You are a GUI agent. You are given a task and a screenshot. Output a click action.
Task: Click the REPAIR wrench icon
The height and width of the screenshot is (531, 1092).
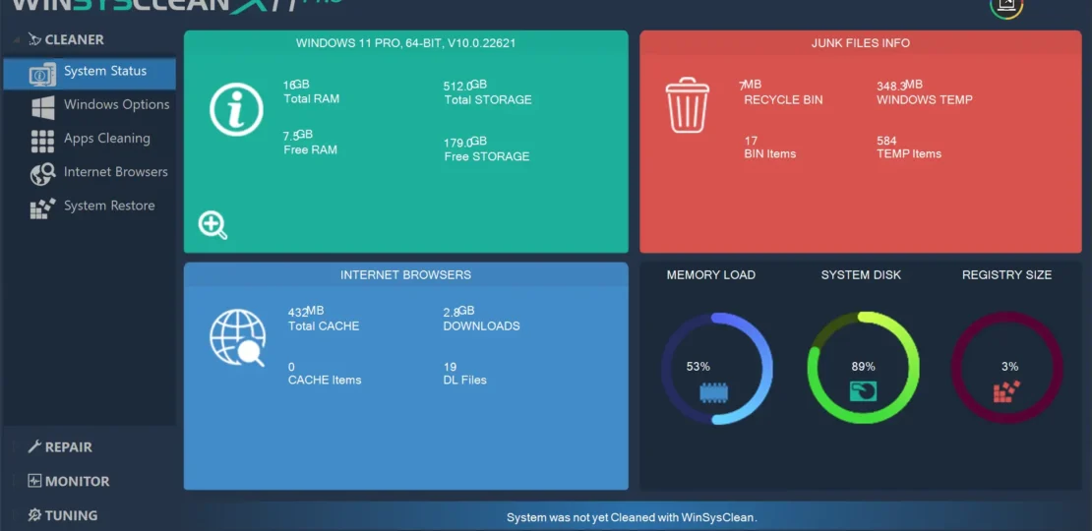click(x=34, y=446)
